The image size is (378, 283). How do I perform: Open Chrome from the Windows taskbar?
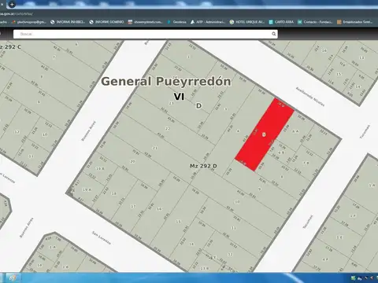(13, 277)
